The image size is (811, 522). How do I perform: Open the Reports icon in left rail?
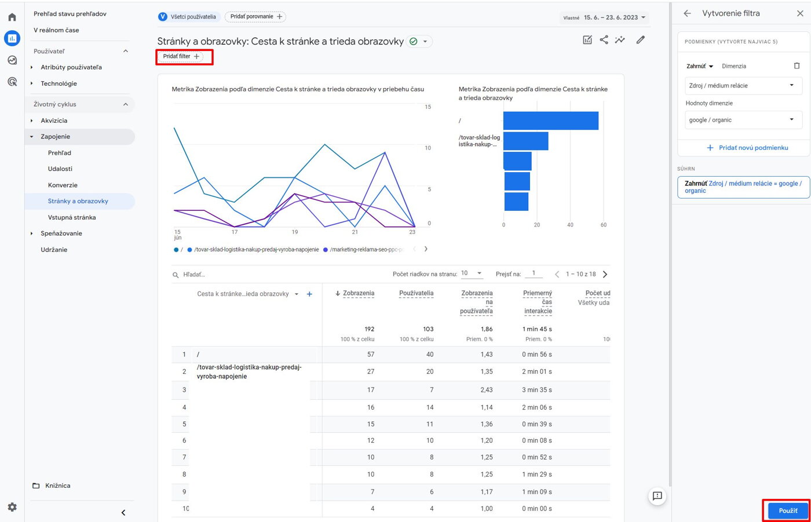coord(12,38)
